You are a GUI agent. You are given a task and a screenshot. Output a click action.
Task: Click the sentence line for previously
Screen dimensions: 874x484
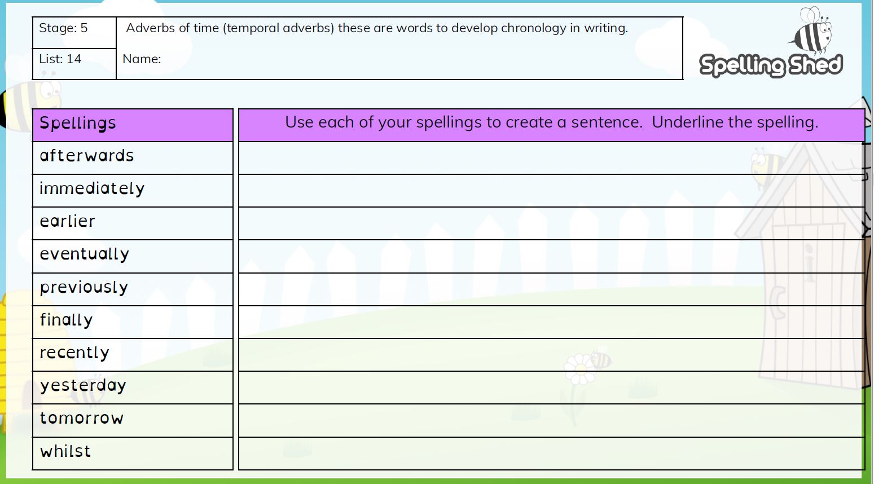point(551,289)
